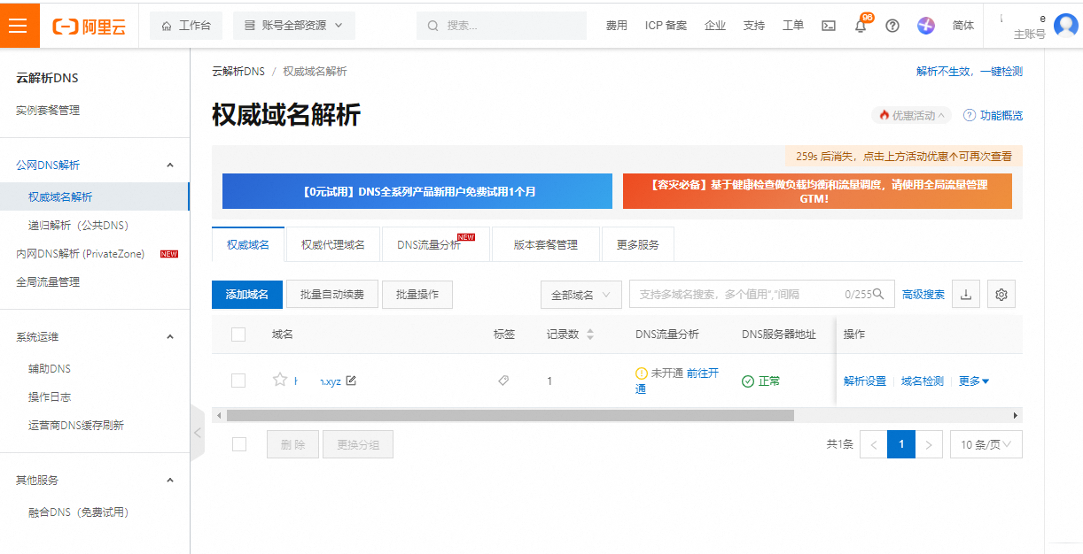Click the help question mark icon in top bar
This screenshot has width=1083, height=554.
pos(892,26)
